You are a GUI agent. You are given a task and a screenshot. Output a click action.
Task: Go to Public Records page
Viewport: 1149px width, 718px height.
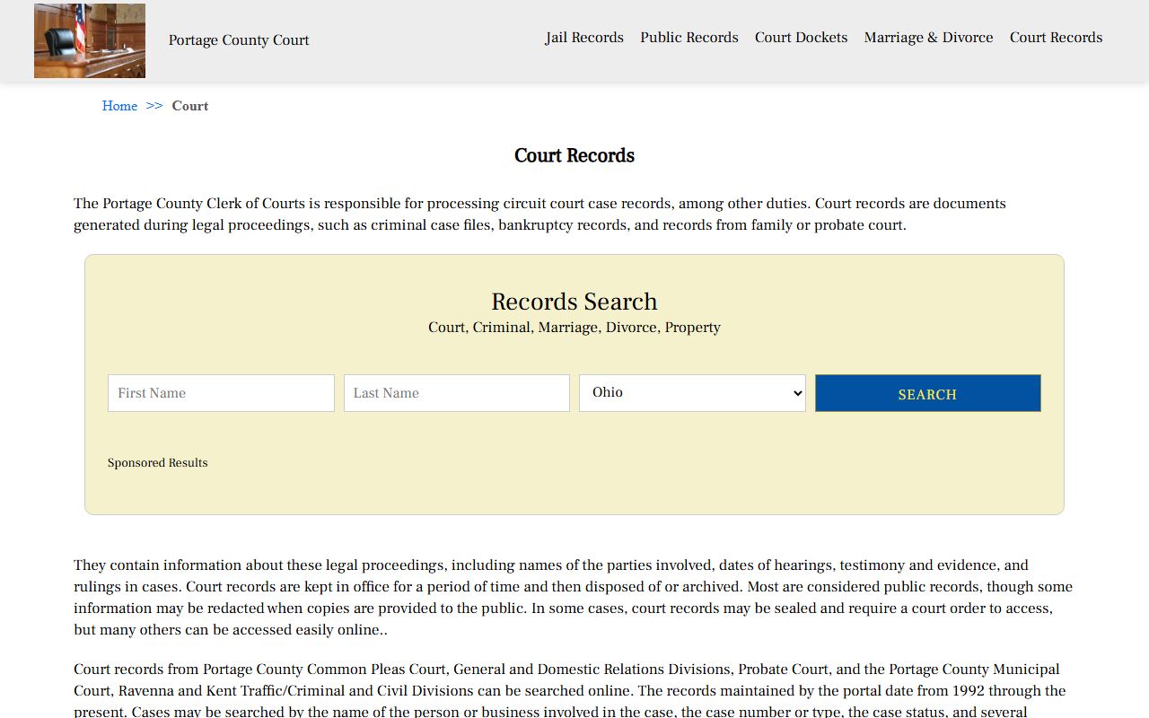coord(689,38)
